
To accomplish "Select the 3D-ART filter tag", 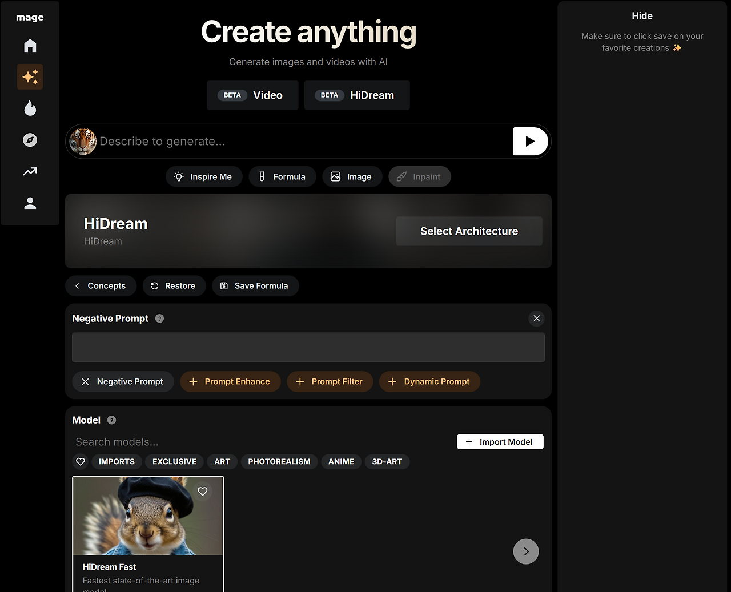I will 387,462.
